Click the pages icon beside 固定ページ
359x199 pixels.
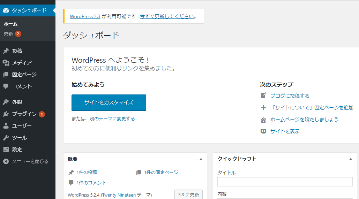pos(6,75)
